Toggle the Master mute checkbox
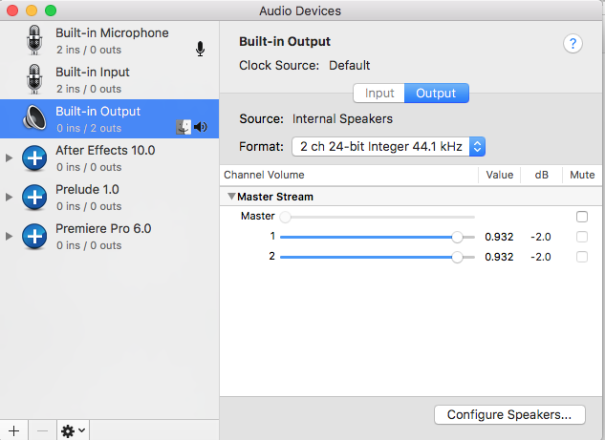 (x=582, y=217)
